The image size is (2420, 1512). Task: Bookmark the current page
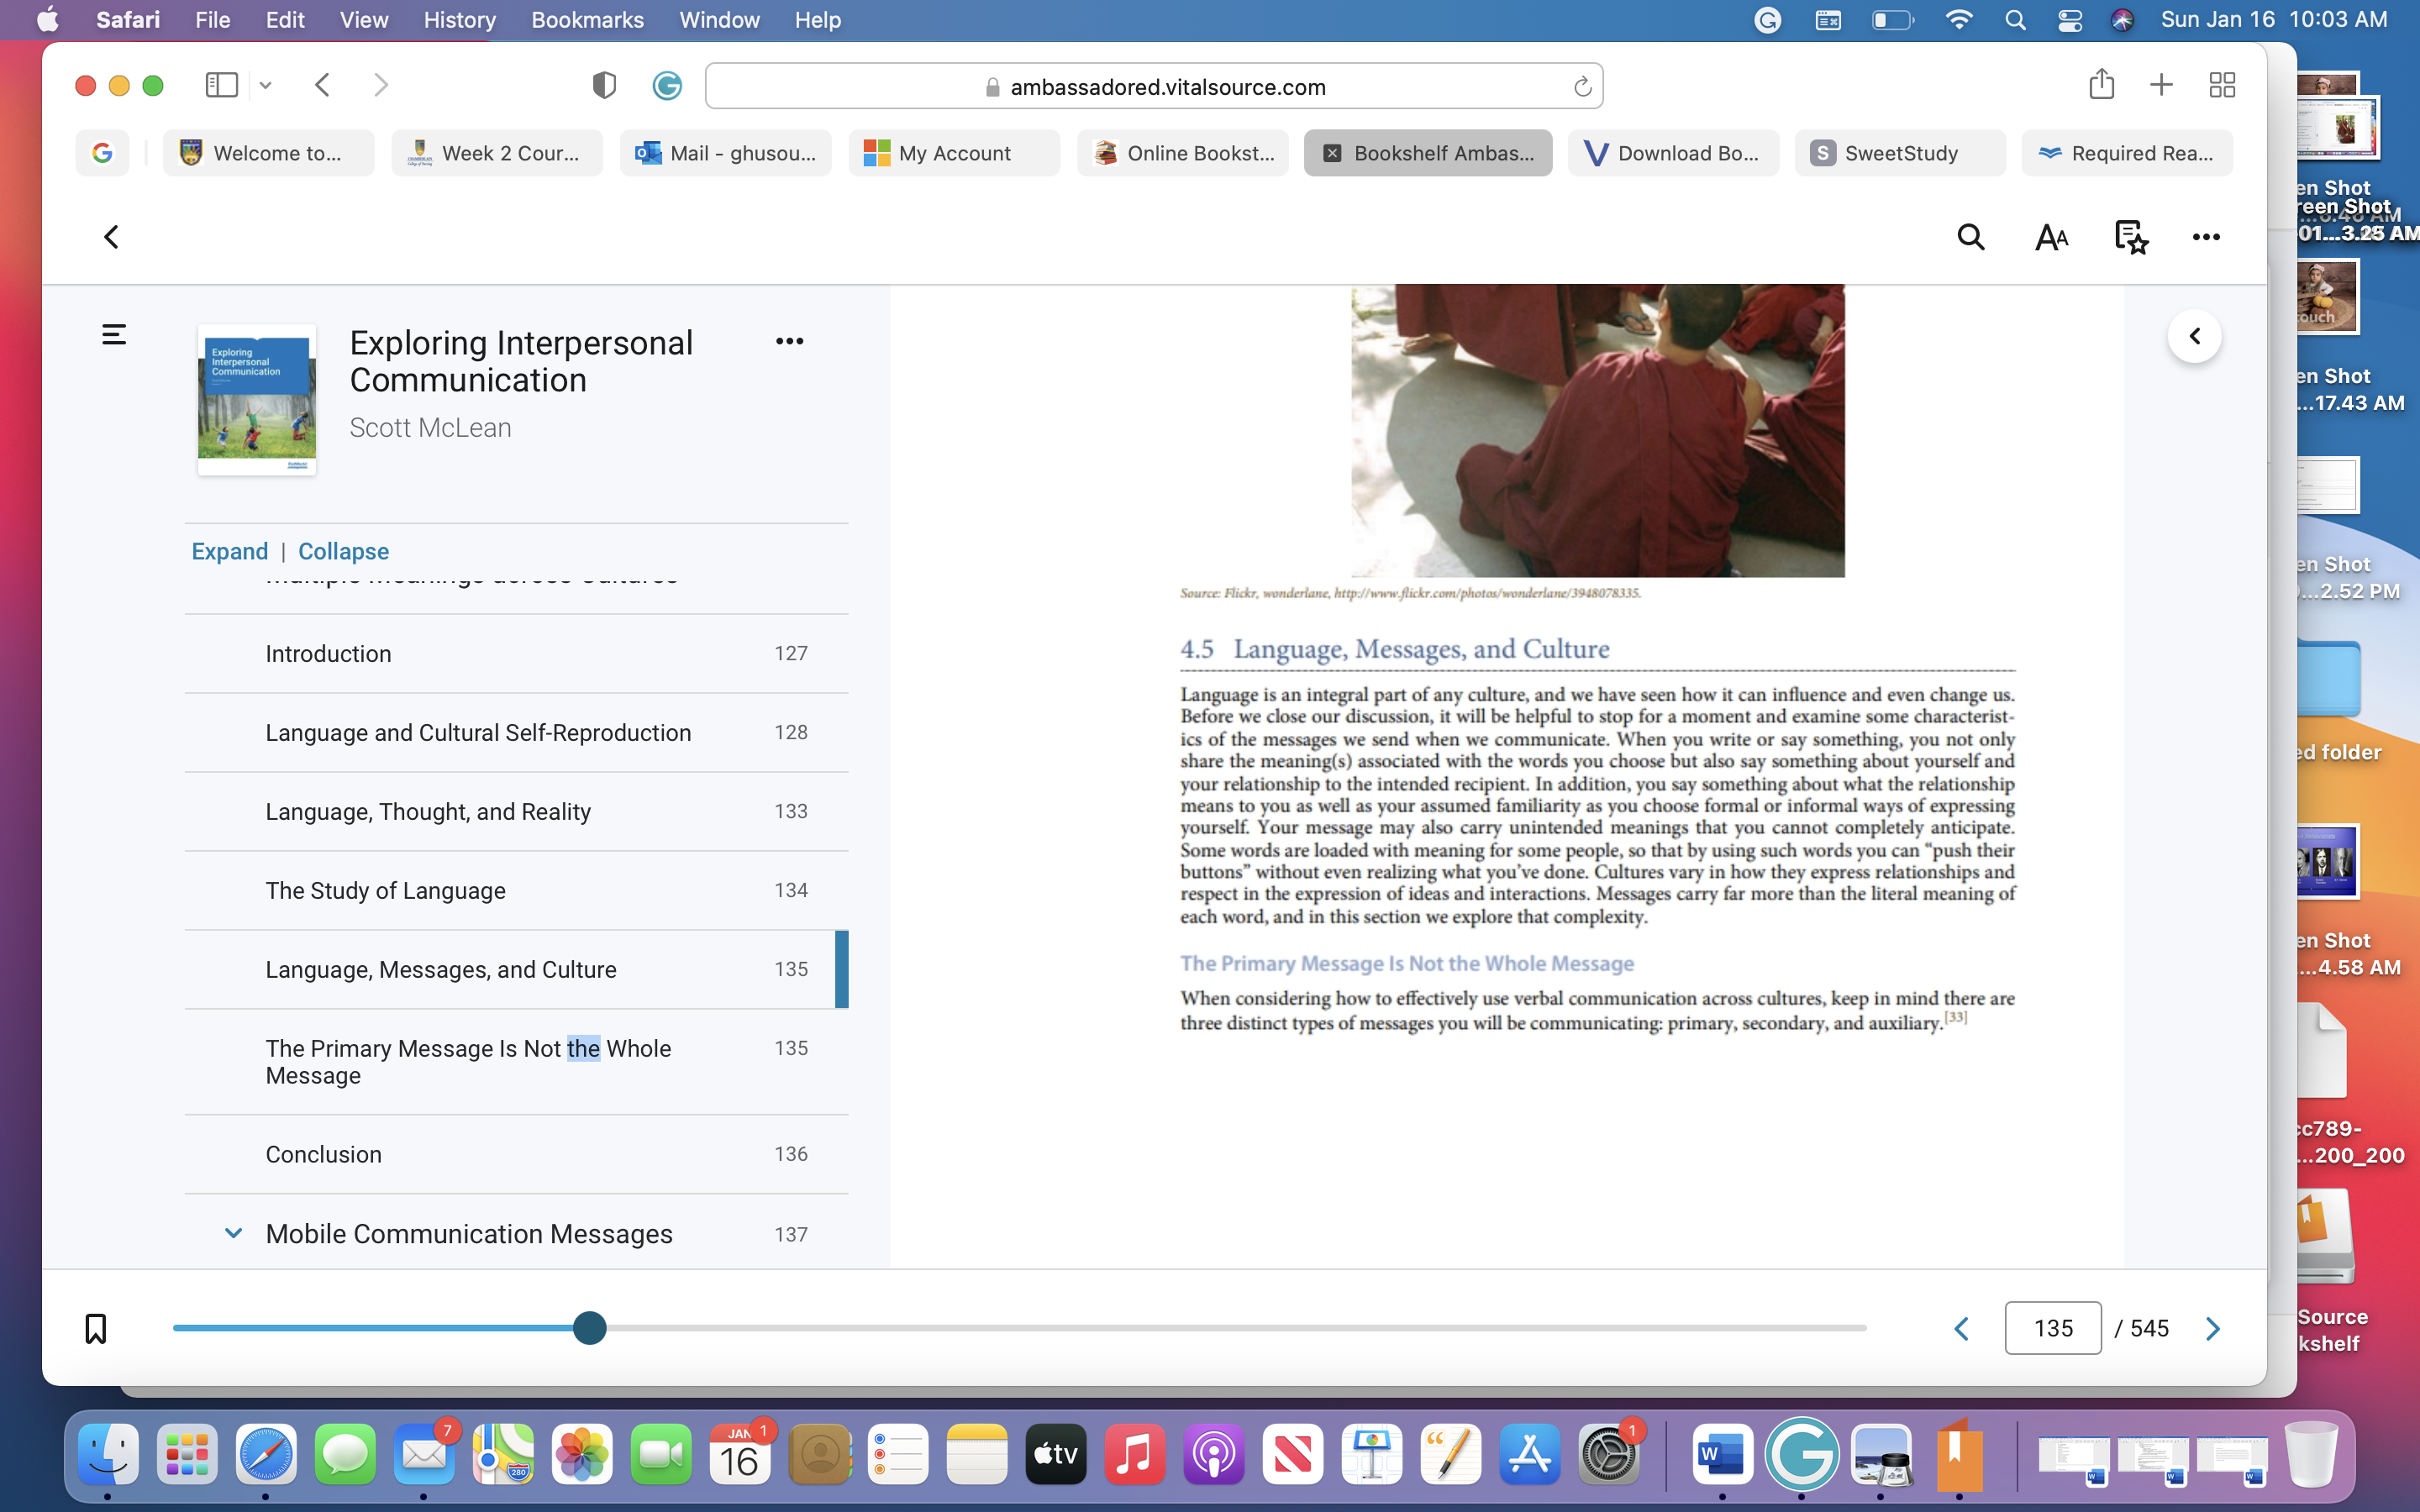(96, 1328)
